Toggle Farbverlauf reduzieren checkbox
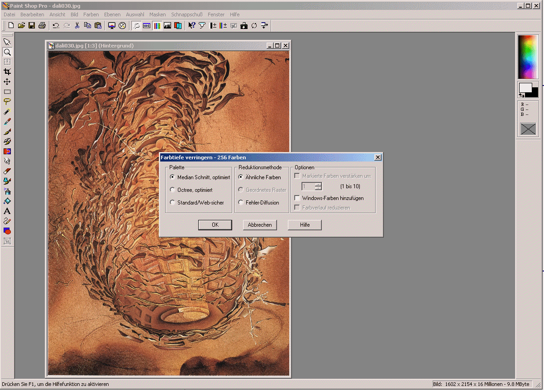 click(322, 208)
